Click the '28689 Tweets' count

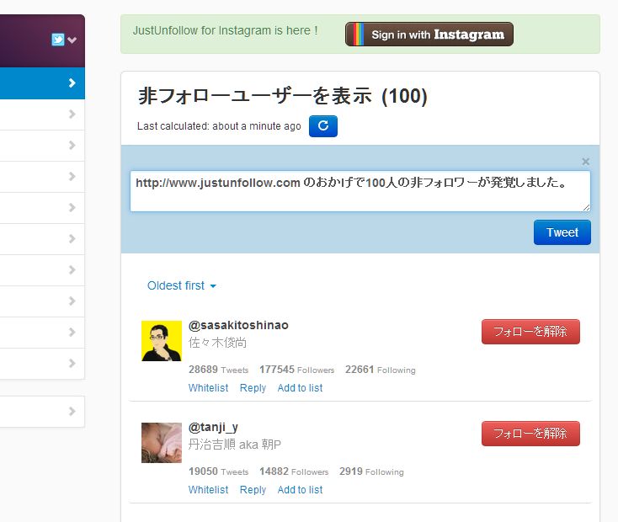coord(218,370)
